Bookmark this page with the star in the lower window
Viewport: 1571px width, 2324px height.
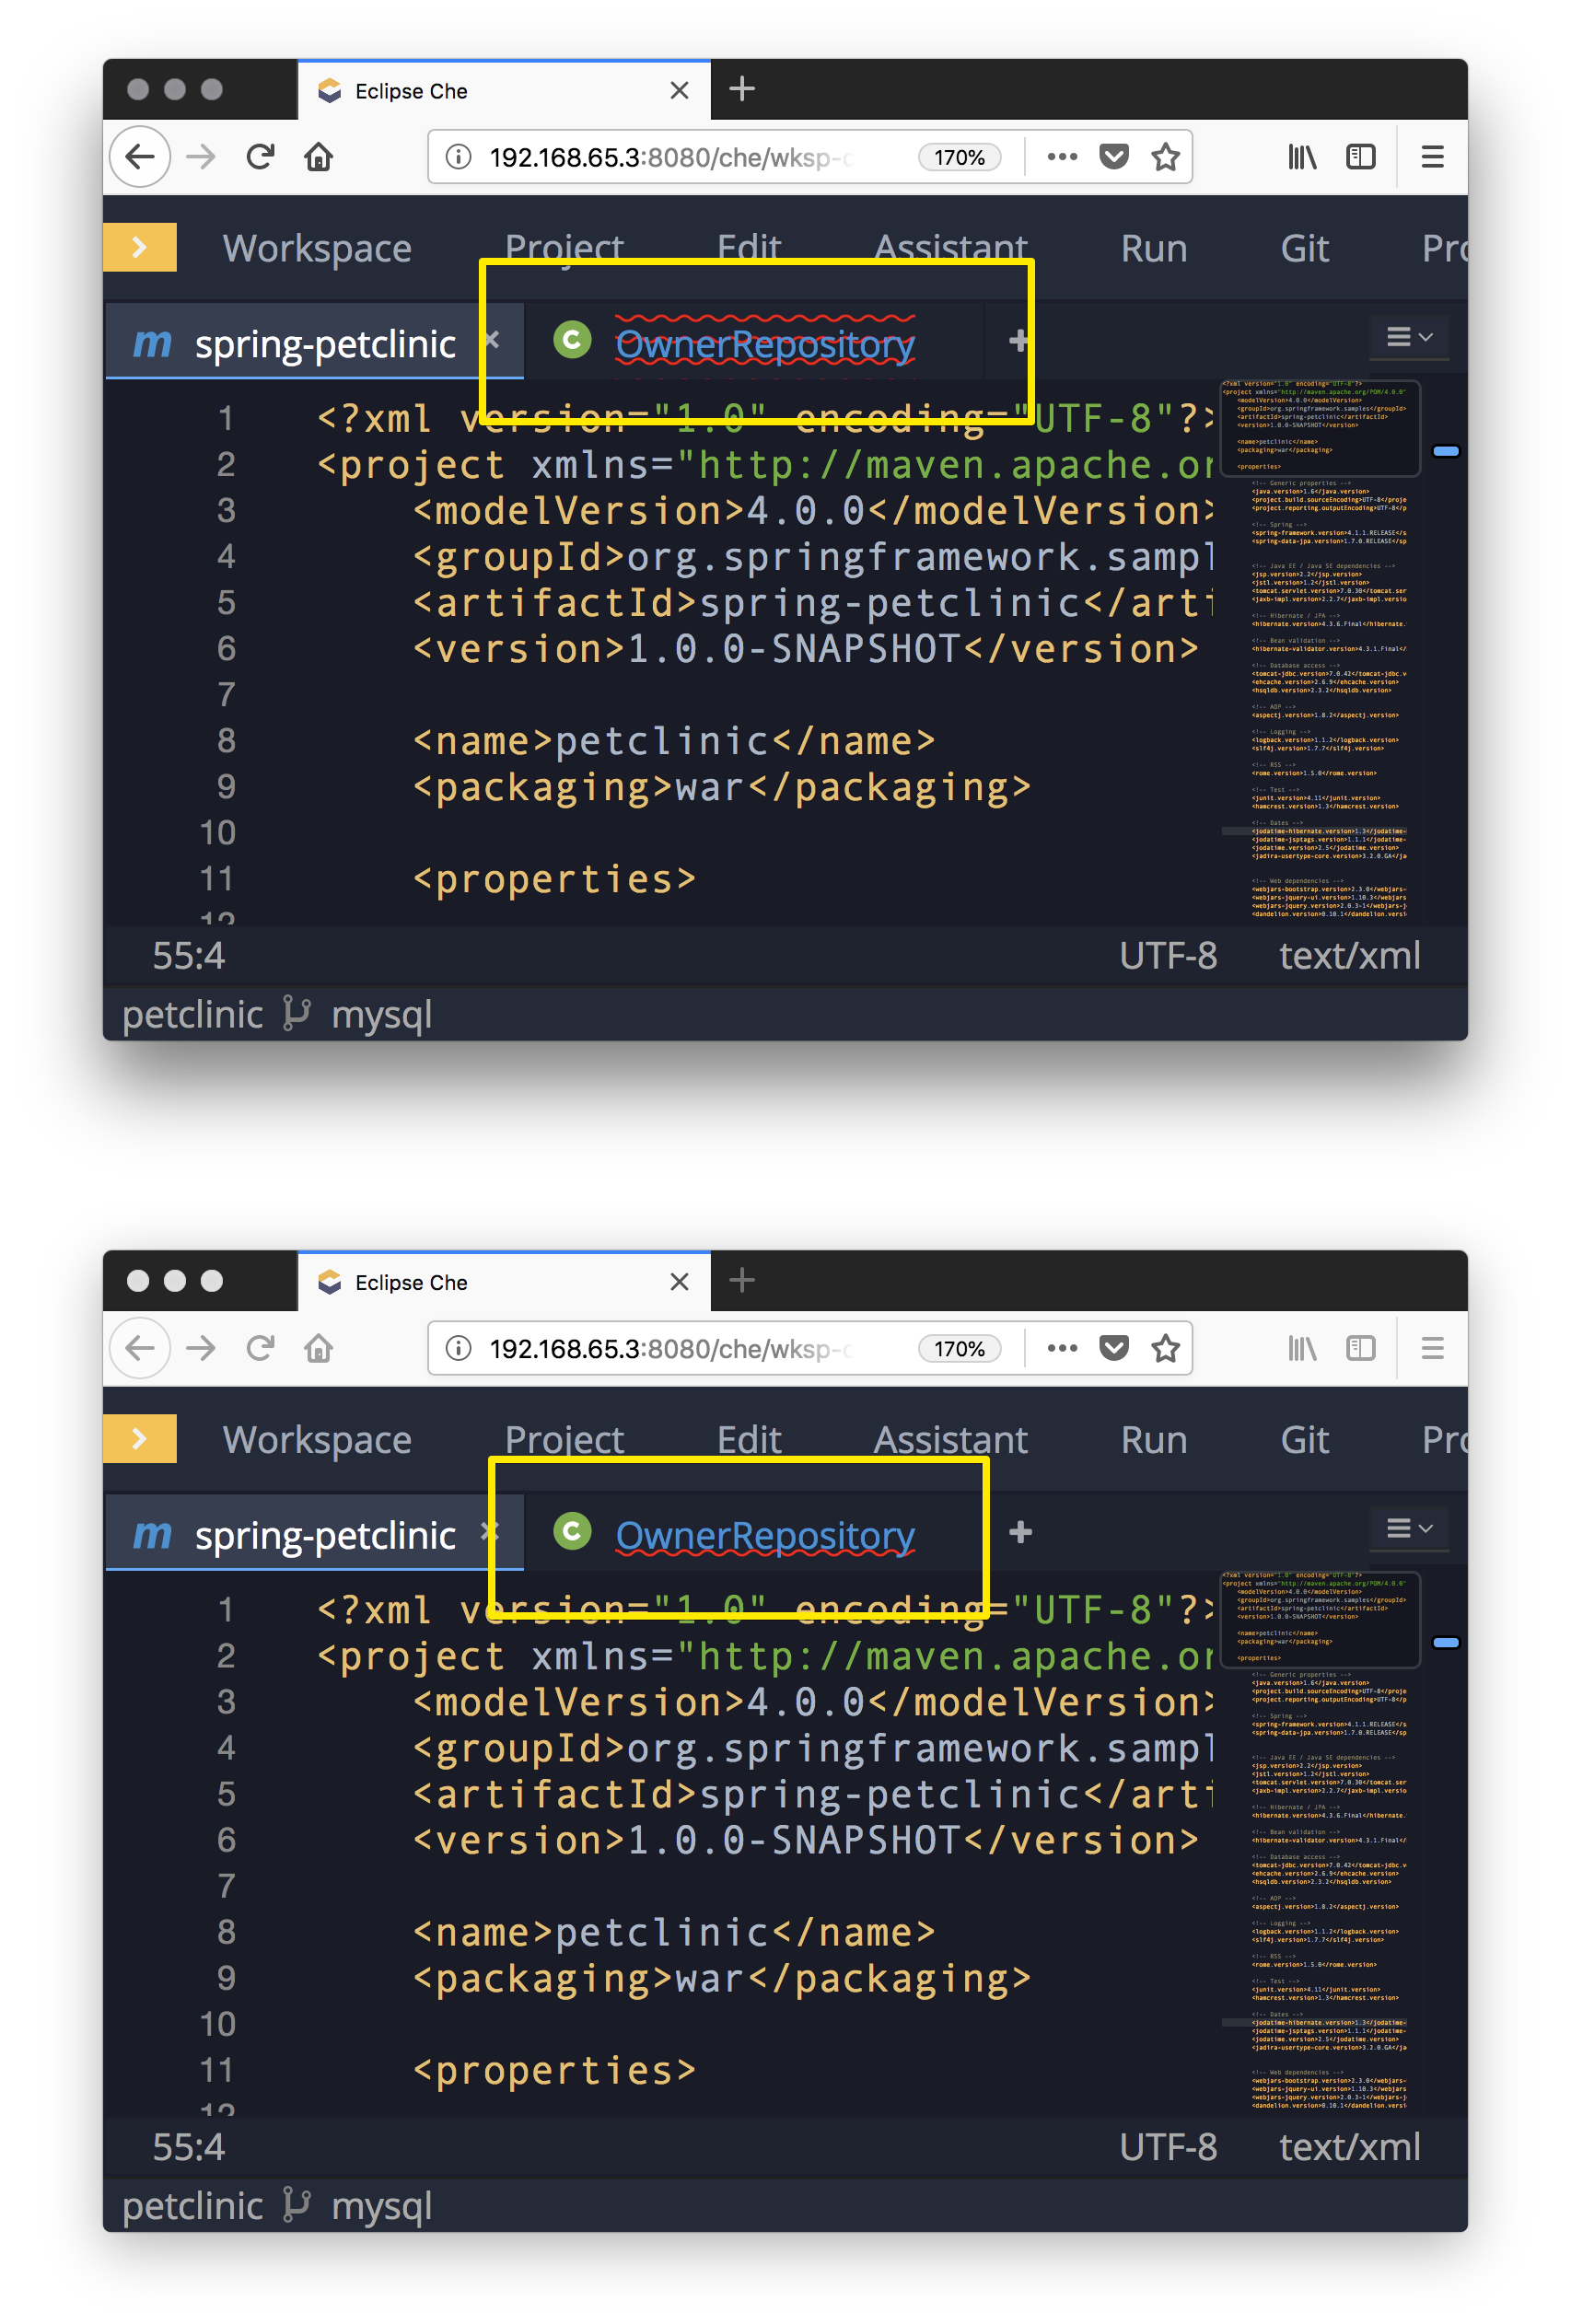[x=1166, y=1348]
